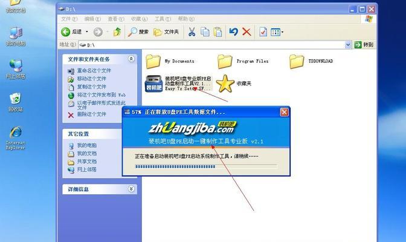Open 我的电脑 link in 其它位置
This screenshot has width=406, height=242.
coord(87,145)
